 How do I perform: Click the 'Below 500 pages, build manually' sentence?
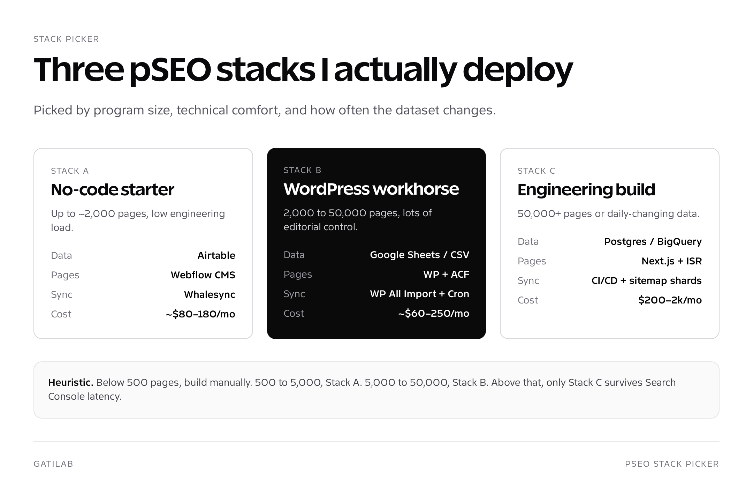click(x=174, y=382)
